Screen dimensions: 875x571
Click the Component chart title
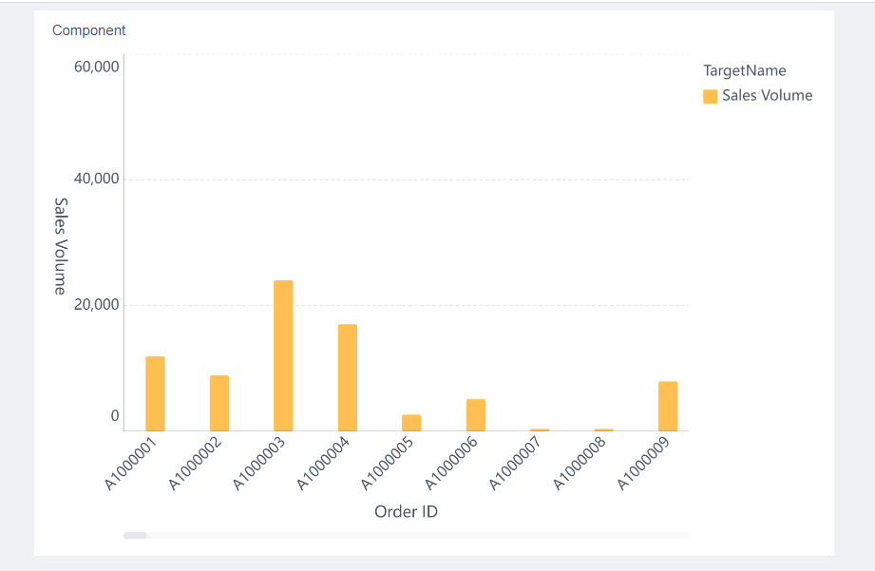[88, 29]
